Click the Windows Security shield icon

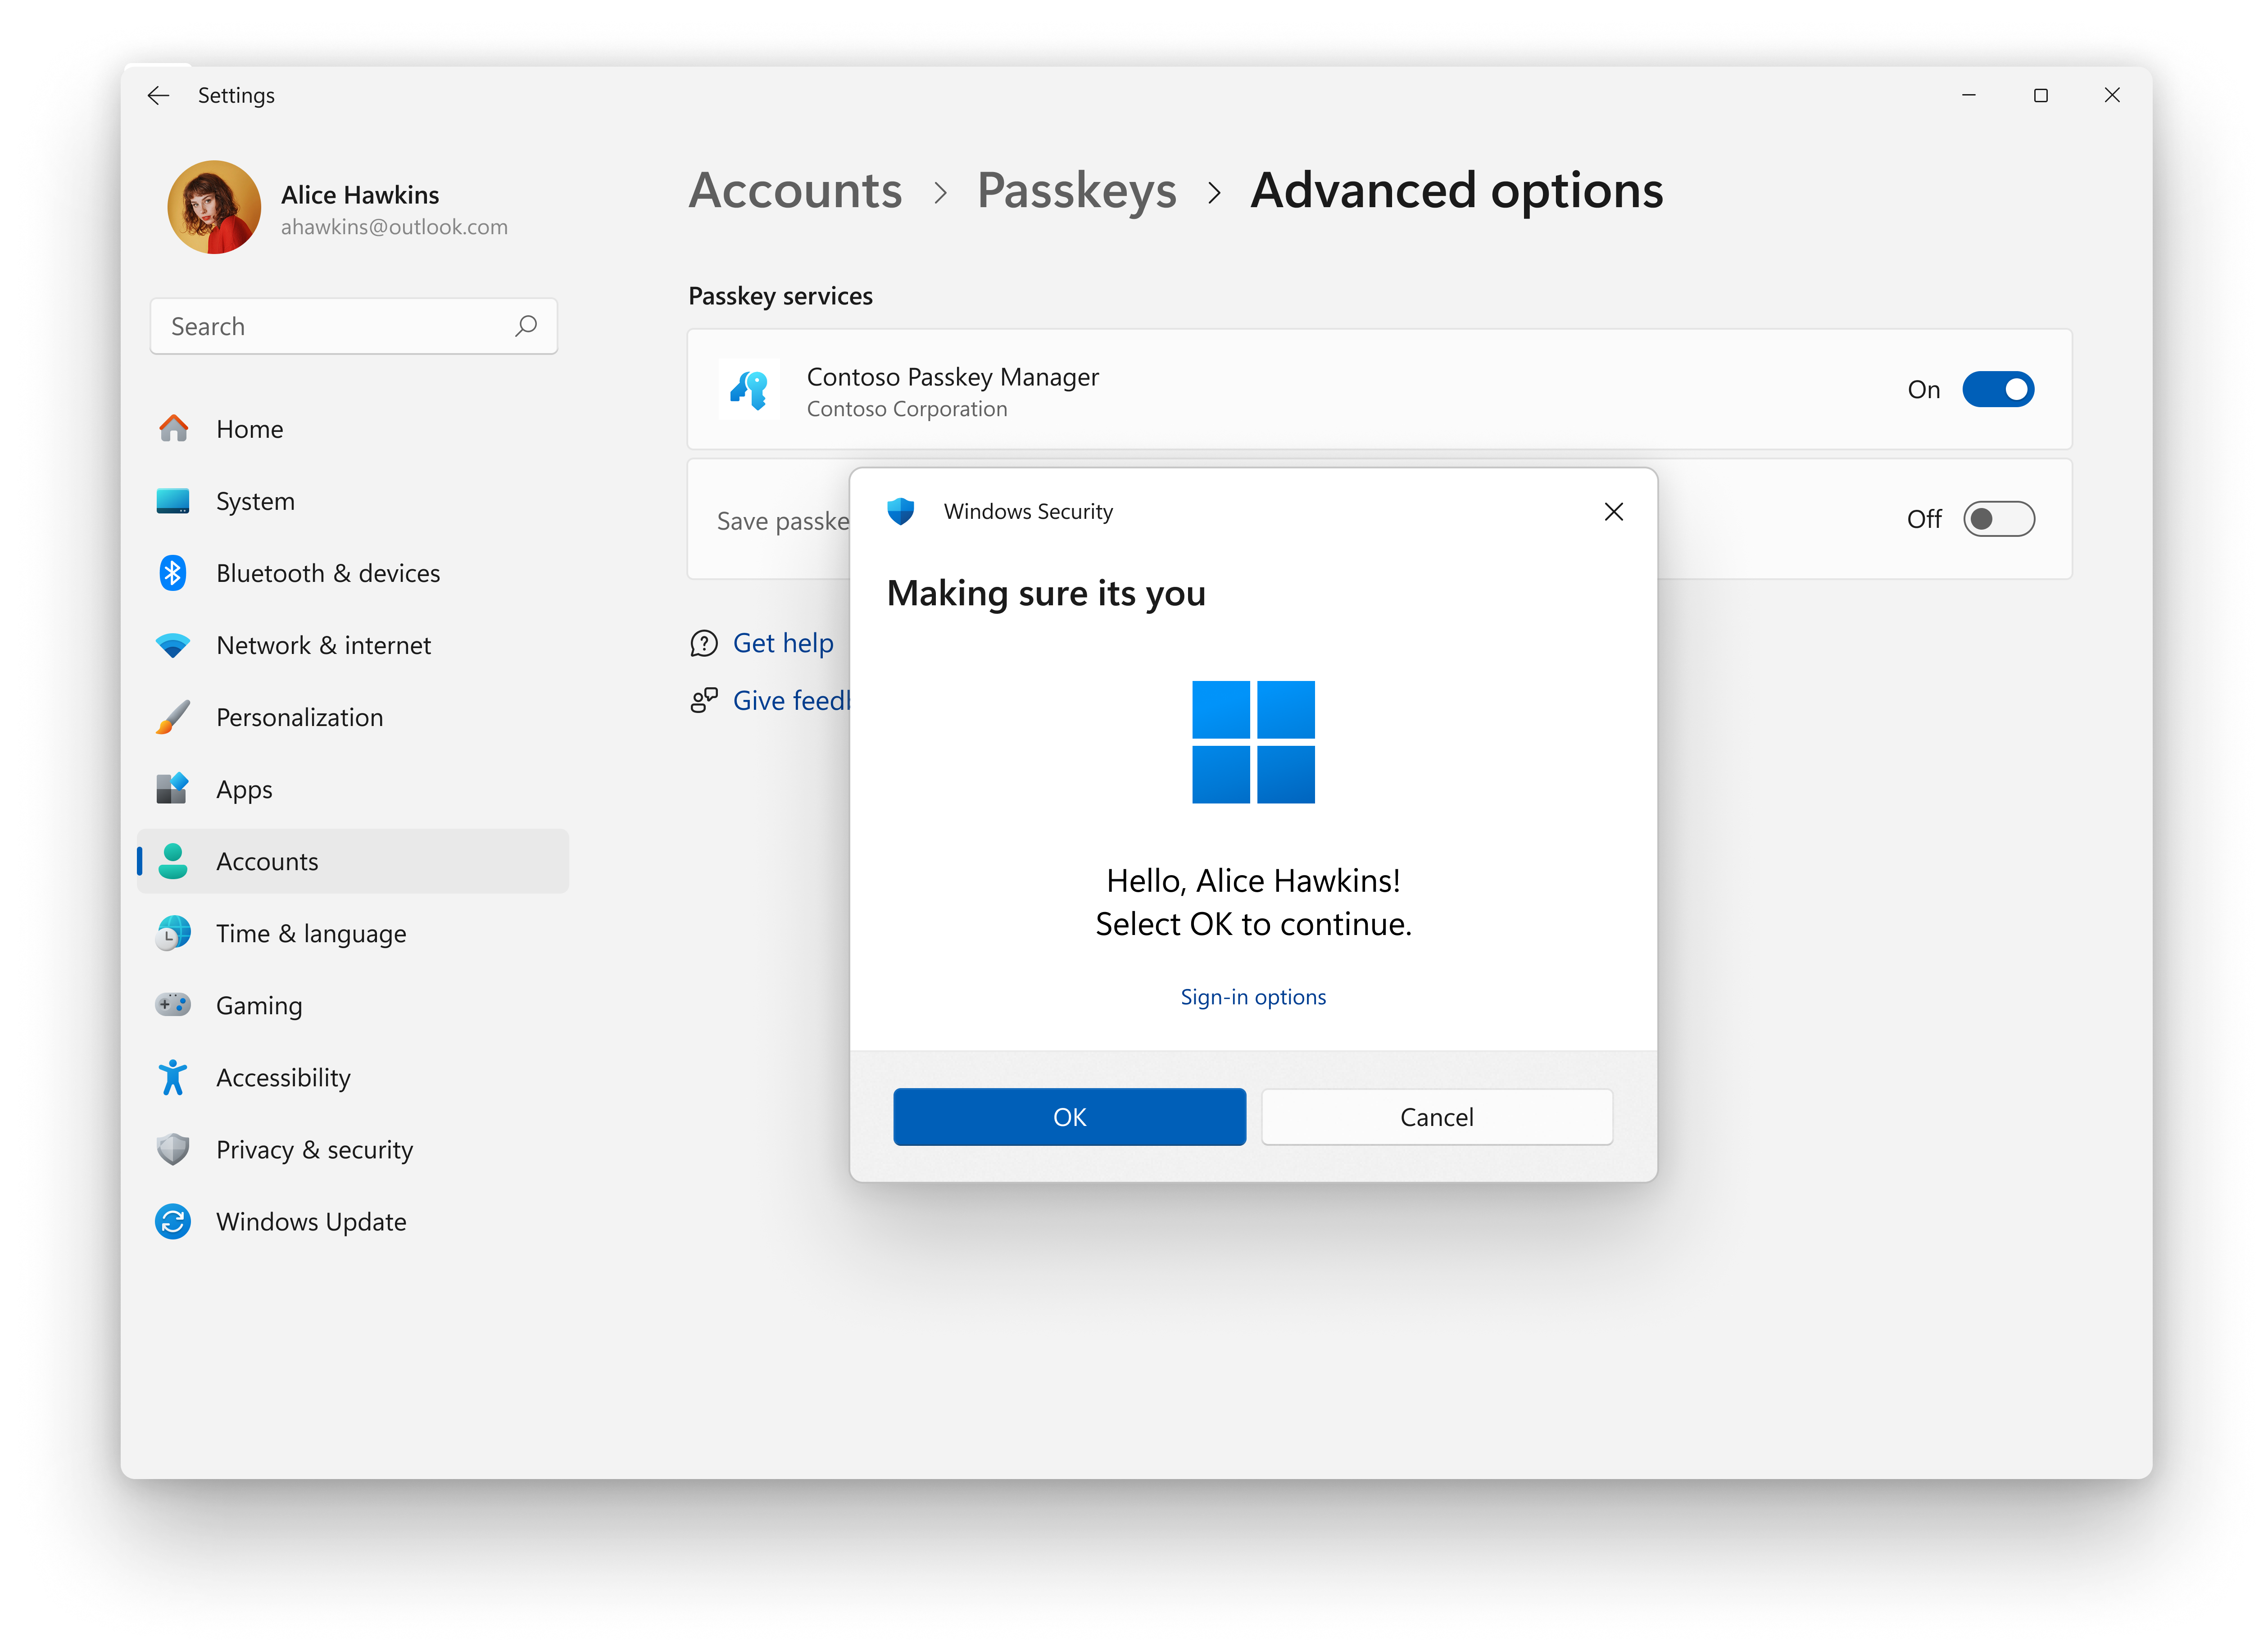901,511
